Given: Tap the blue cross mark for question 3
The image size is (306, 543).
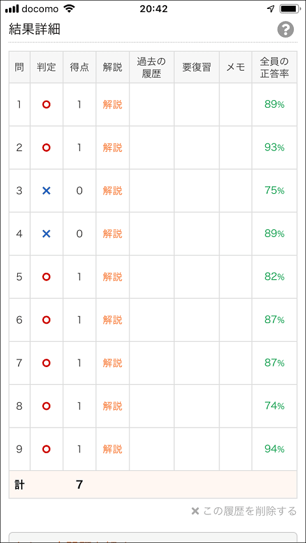Looking at the screenshot, I should click(47, 191).
